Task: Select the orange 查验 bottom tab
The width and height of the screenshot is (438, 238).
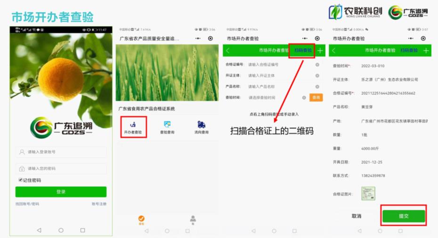Action: [141, 220]
